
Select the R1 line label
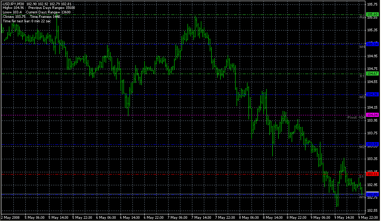tap(362, 76)
